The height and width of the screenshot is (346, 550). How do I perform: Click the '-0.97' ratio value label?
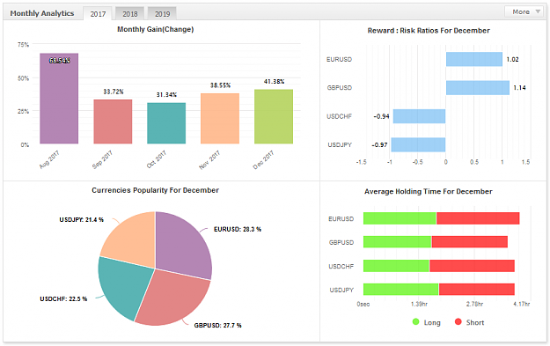379,144
